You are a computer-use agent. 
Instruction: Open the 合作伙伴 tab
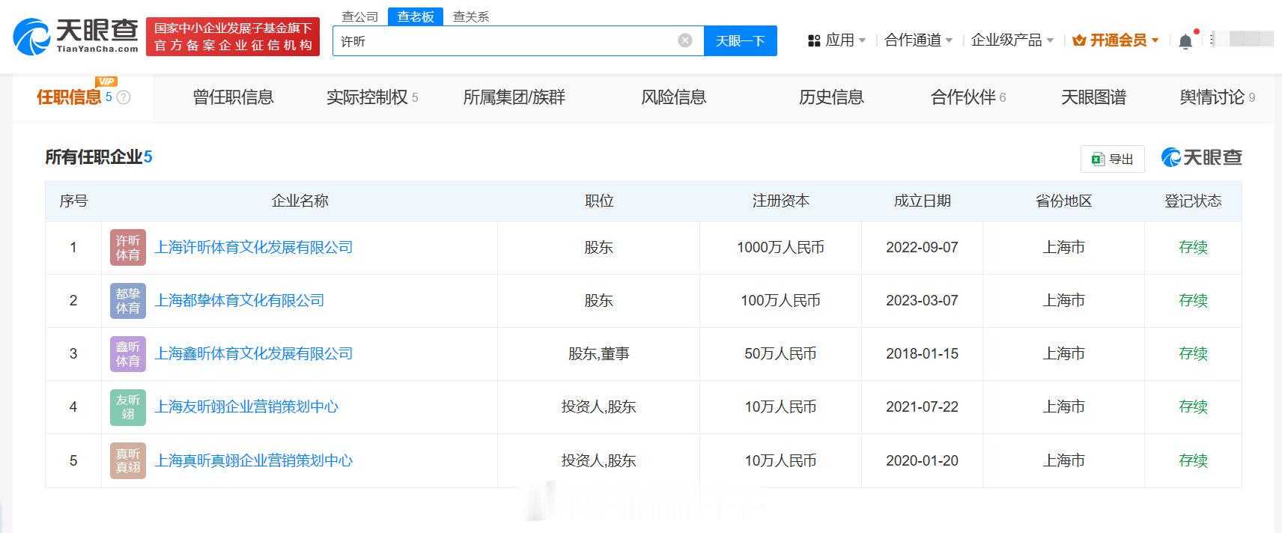(x=968, y=97)
